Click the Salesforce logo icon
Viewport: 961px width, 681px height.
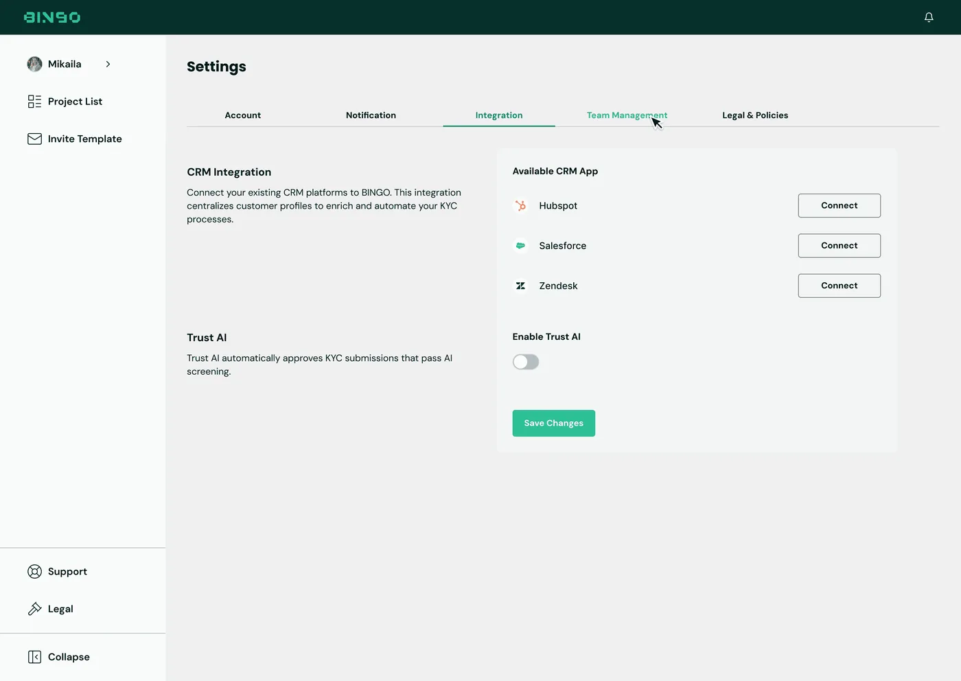(521, 246)
